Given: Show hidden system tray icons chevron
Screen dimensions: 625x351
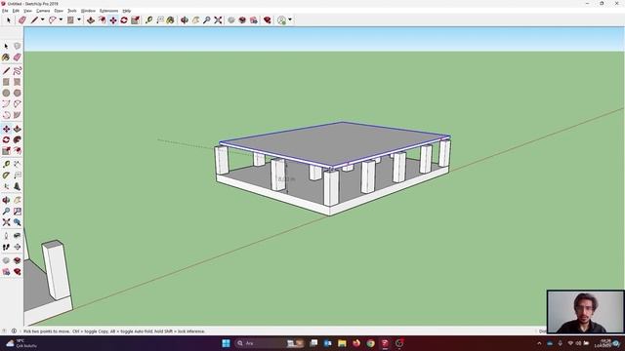Looking at the screenshot, I should click(x=539, y=343).
